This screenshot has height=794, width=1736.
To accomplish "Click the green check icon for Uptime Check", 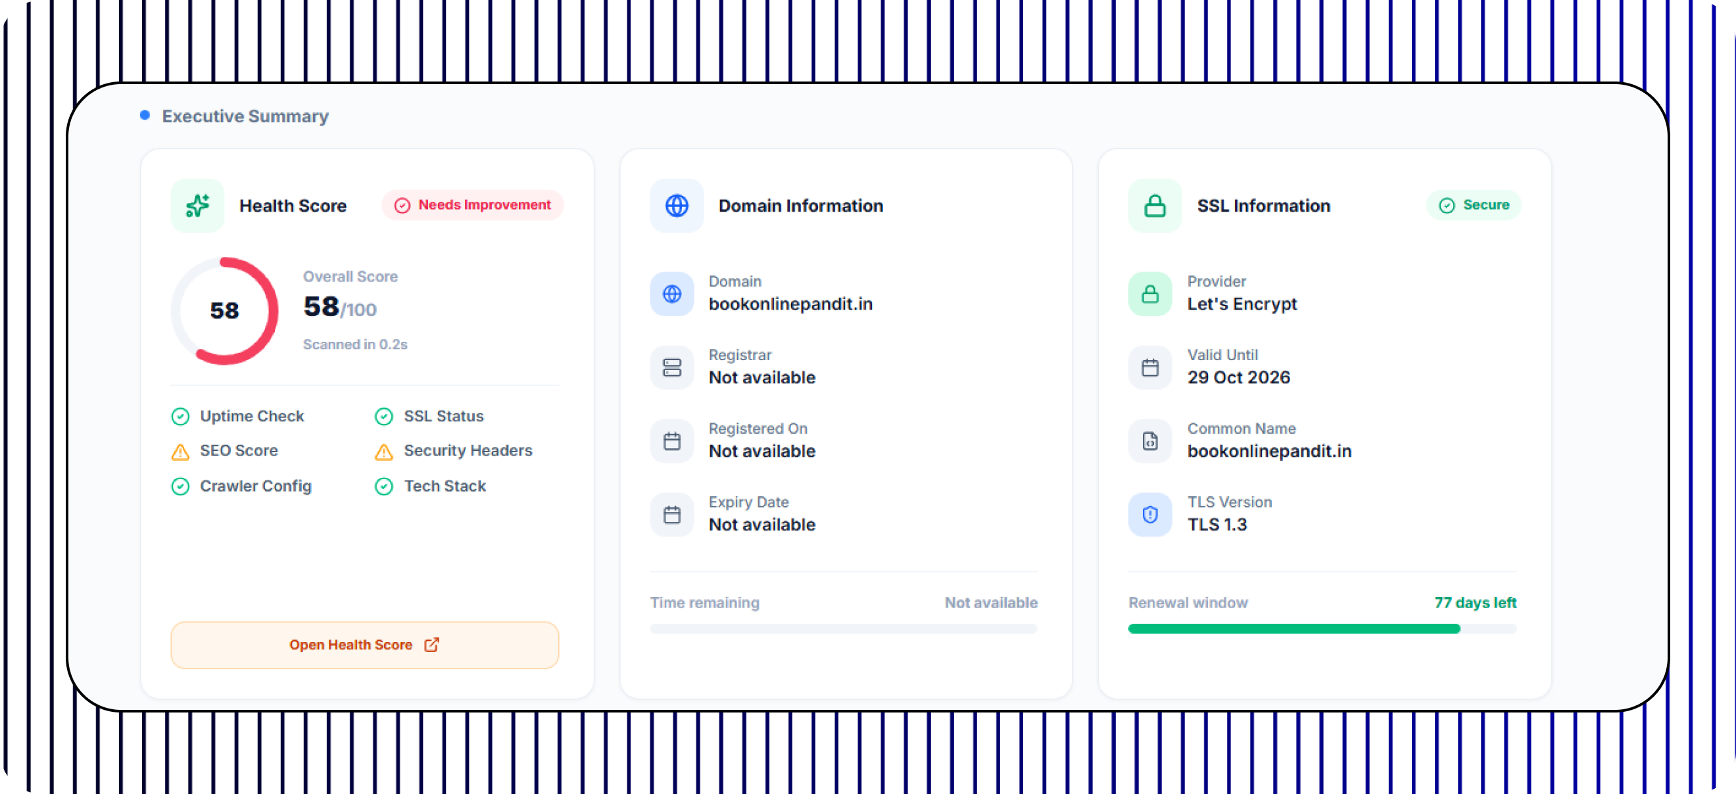I will 181,417.
